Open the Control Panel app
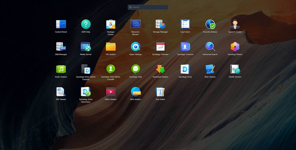Screen dimensions: 296x150 coord(61,24)
